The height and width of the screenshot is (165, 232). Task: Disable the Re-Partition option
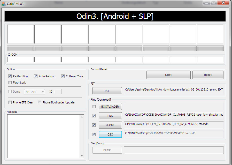point(10,76)
